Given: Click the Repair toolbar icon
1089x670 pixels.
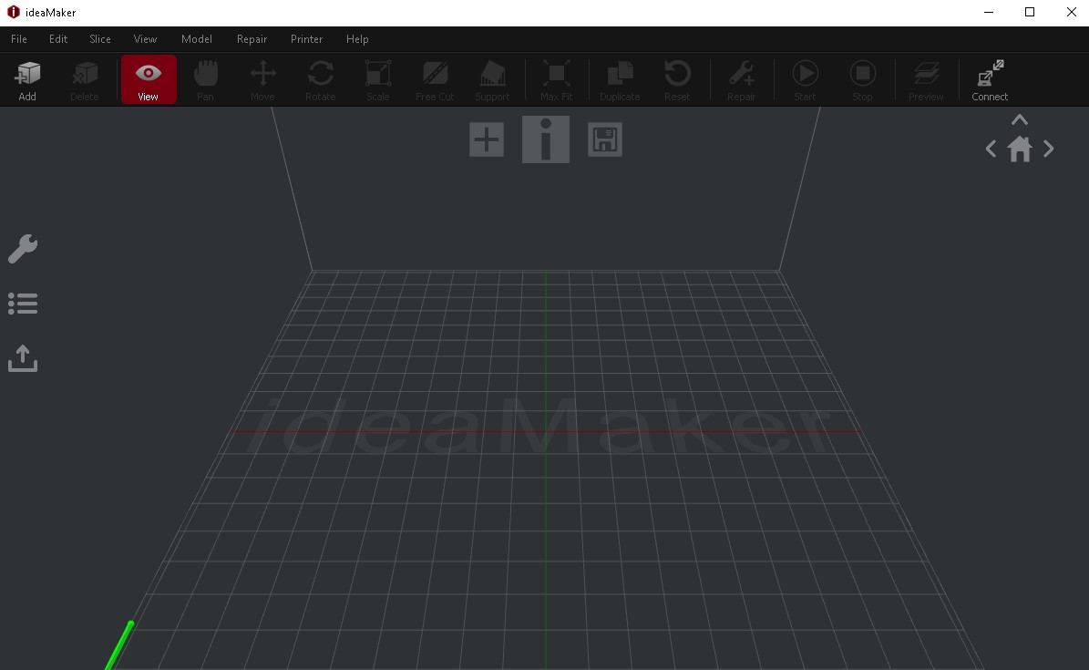Looking at the screenshot, I should (741, 78).
